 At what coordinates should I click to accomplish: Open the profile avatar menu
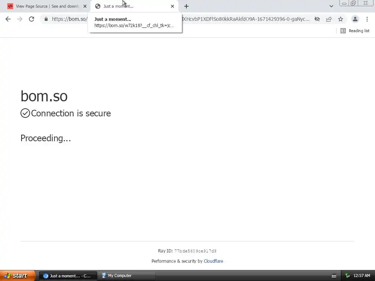[x=355, y=19]
